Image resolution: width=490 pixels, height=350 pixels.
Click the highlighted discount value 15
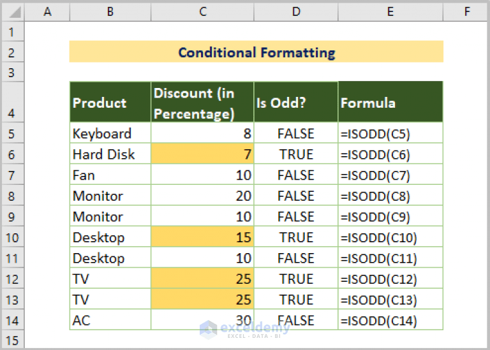tap(202, 237)
